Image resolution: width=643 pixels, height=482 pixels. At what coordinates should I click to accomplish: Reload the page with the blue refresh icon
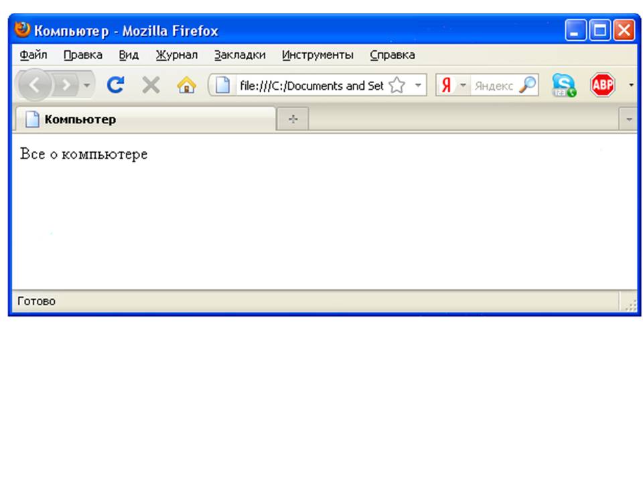115,85
